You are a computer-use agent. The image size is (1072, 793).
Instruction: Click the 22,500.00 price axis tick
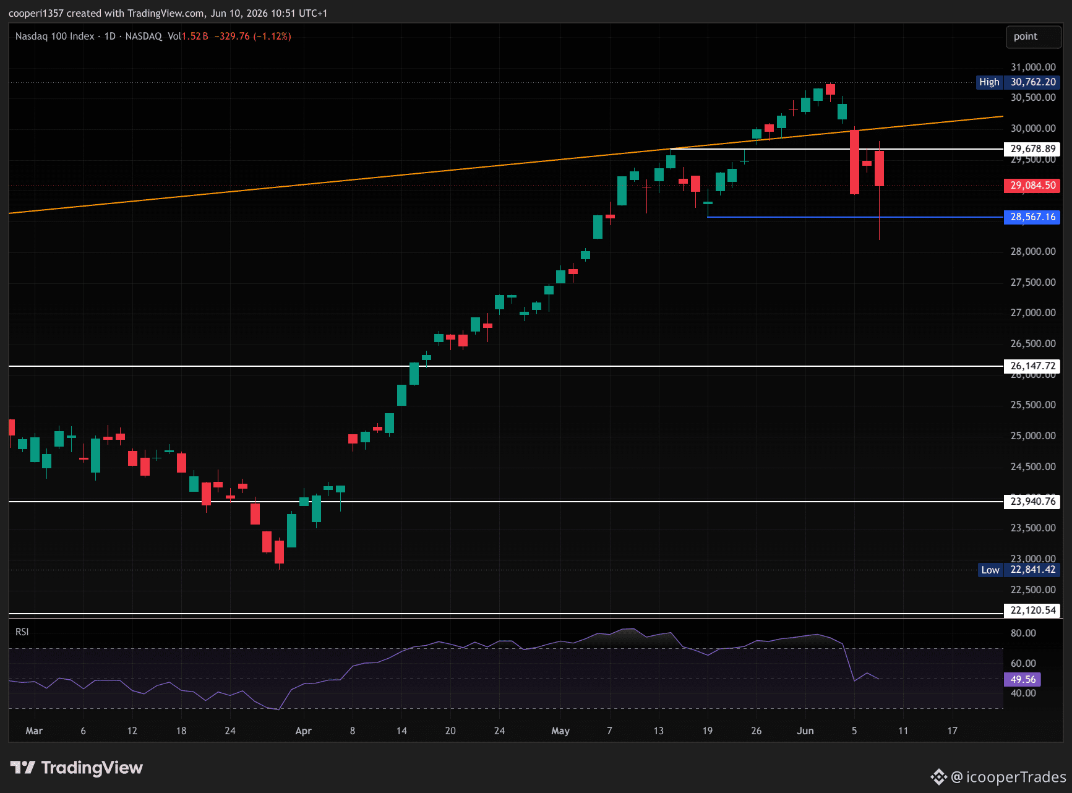point(1033,590)
